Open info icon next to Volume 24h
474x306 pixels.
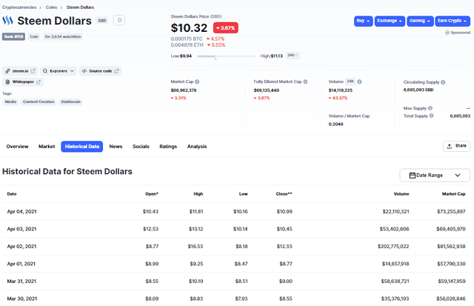point(359,82)
